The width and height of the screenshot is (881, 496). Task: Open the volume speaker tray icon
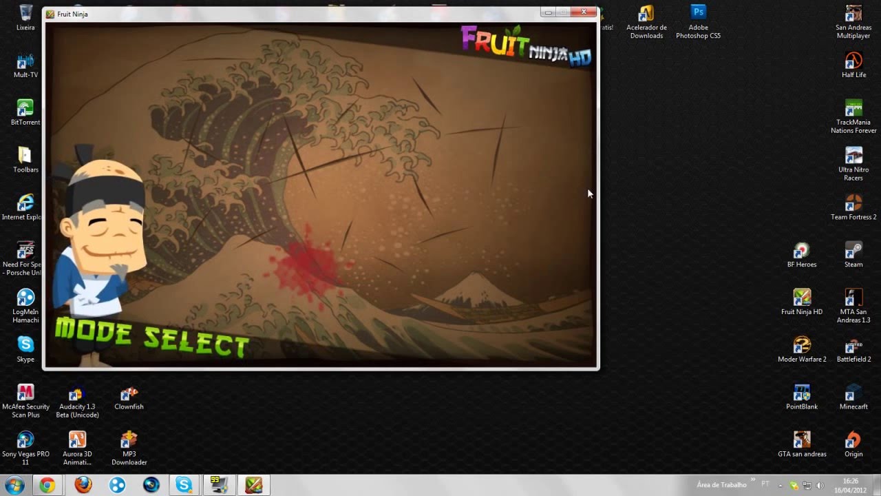[820, 486]
